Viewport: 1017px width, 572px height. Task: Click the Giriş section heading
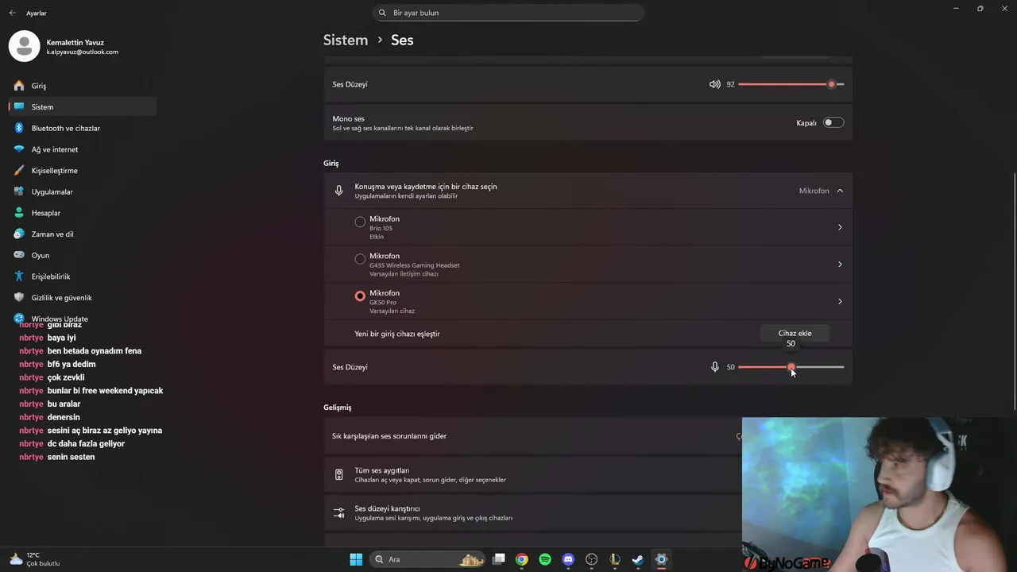(331, 164)
